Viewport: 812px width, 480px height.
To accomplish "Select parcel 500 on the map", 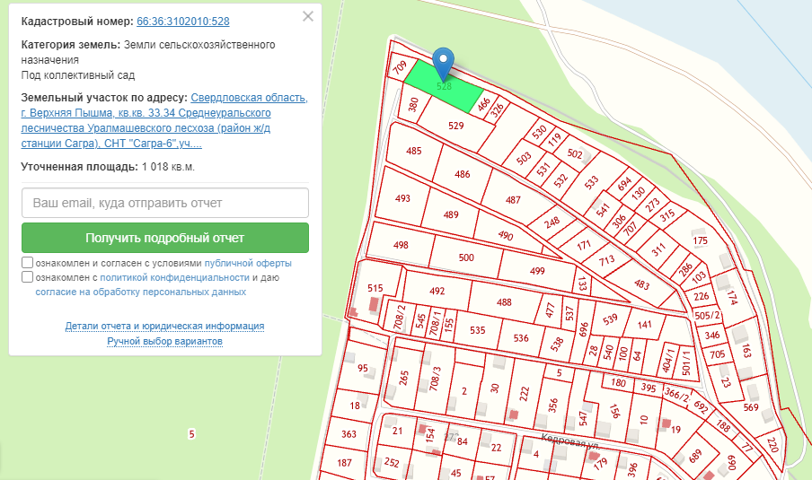I will 466,257.
